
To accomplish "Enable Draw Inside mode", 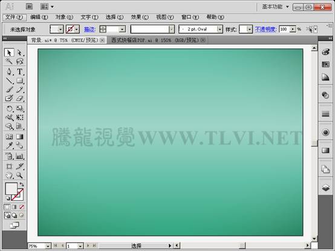I will click(22, 215).
